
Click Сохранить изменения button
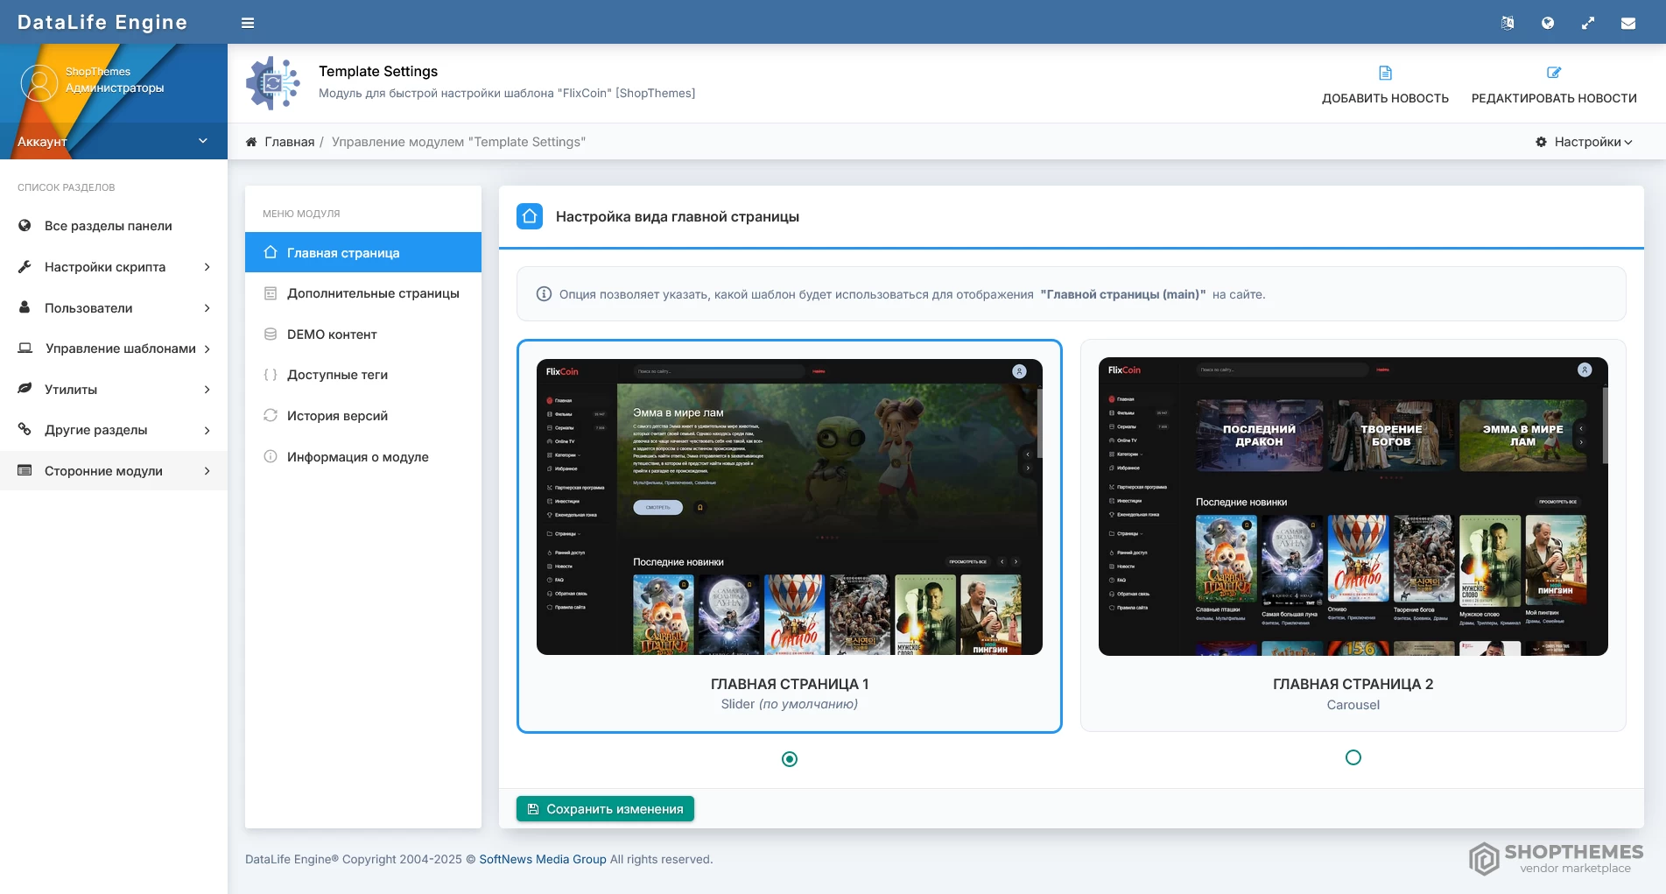coord(605,809)
